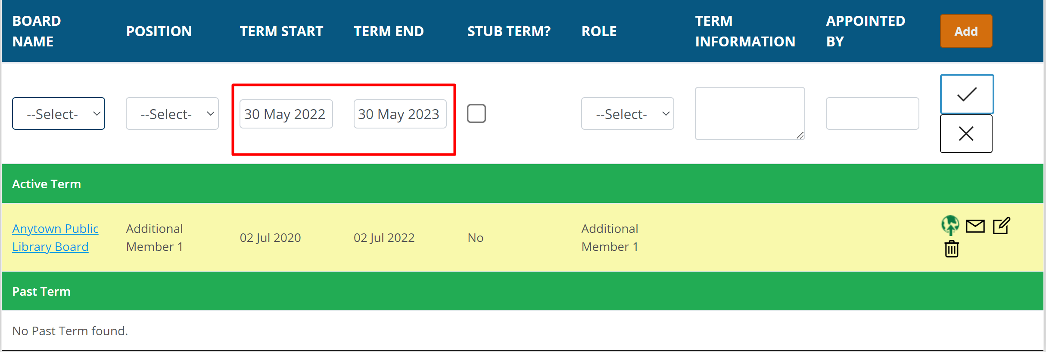Viewport: 1046px width, 352px height.
Task: Confirm new term with checkmark button
Action: click(966, 94)
